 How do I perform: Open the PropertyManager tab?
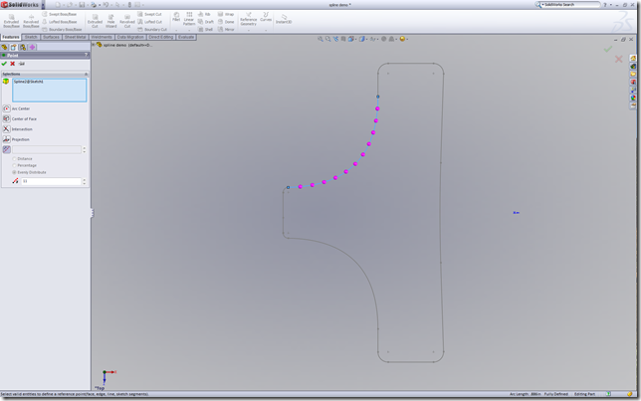(x=14, y=47)
